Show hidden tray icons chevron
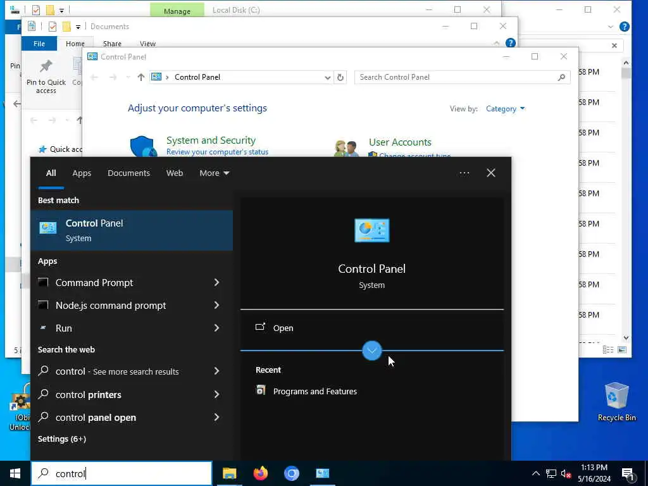This screenshot has height=486, width=648. 535,473
